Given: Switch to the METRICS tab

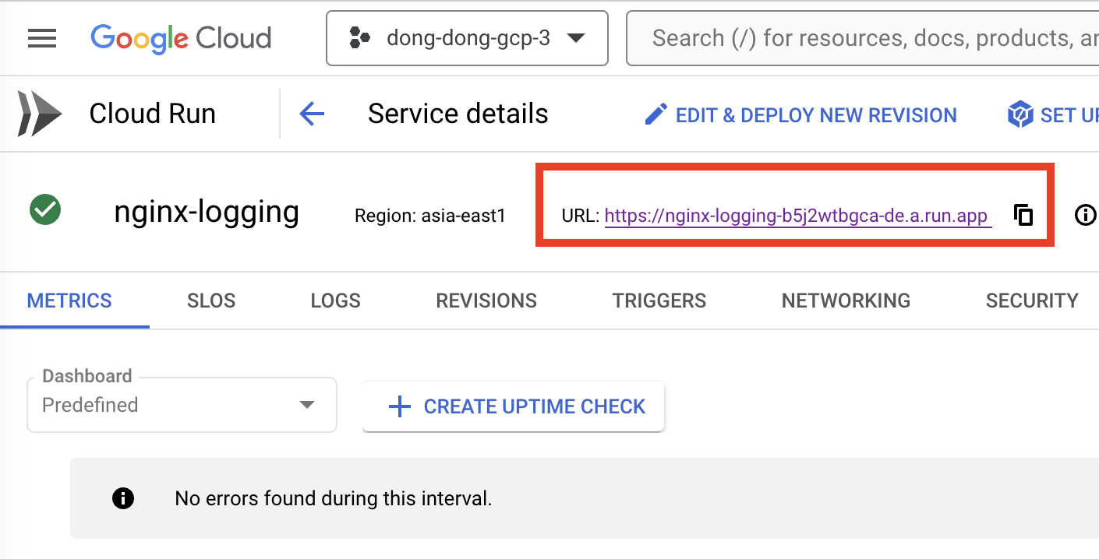Looking at the screenshot, I should point(69,301).
